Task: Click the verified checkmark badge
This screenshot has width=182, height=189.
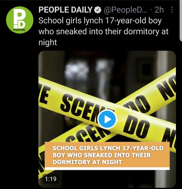Action: 98,10
